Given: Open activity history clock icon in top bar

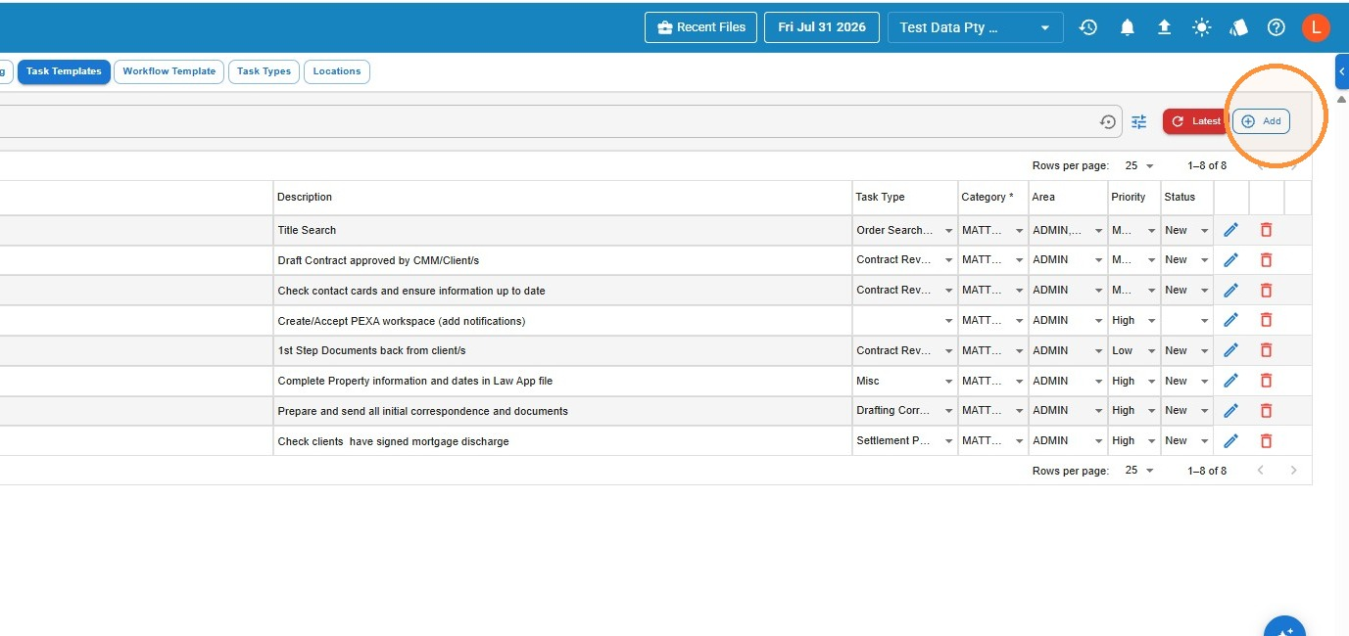Looking at the screenshot, I should tap(1088, 27).
